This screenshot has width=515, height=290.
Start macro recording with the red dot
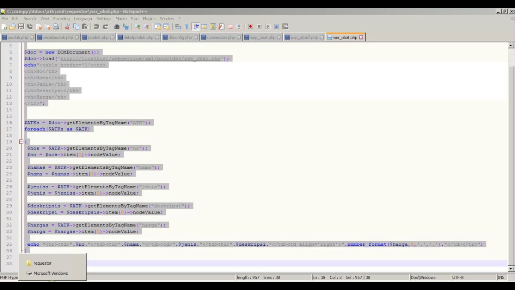point(250,27)
